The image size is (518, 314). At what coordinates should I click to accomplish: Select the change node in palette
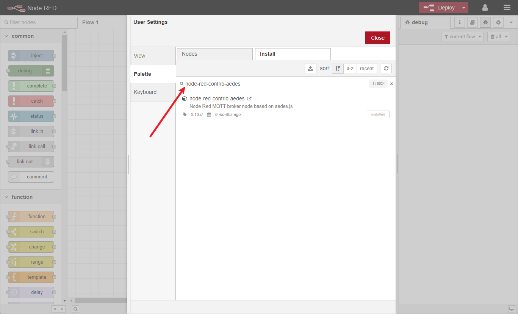coord(31,247)
